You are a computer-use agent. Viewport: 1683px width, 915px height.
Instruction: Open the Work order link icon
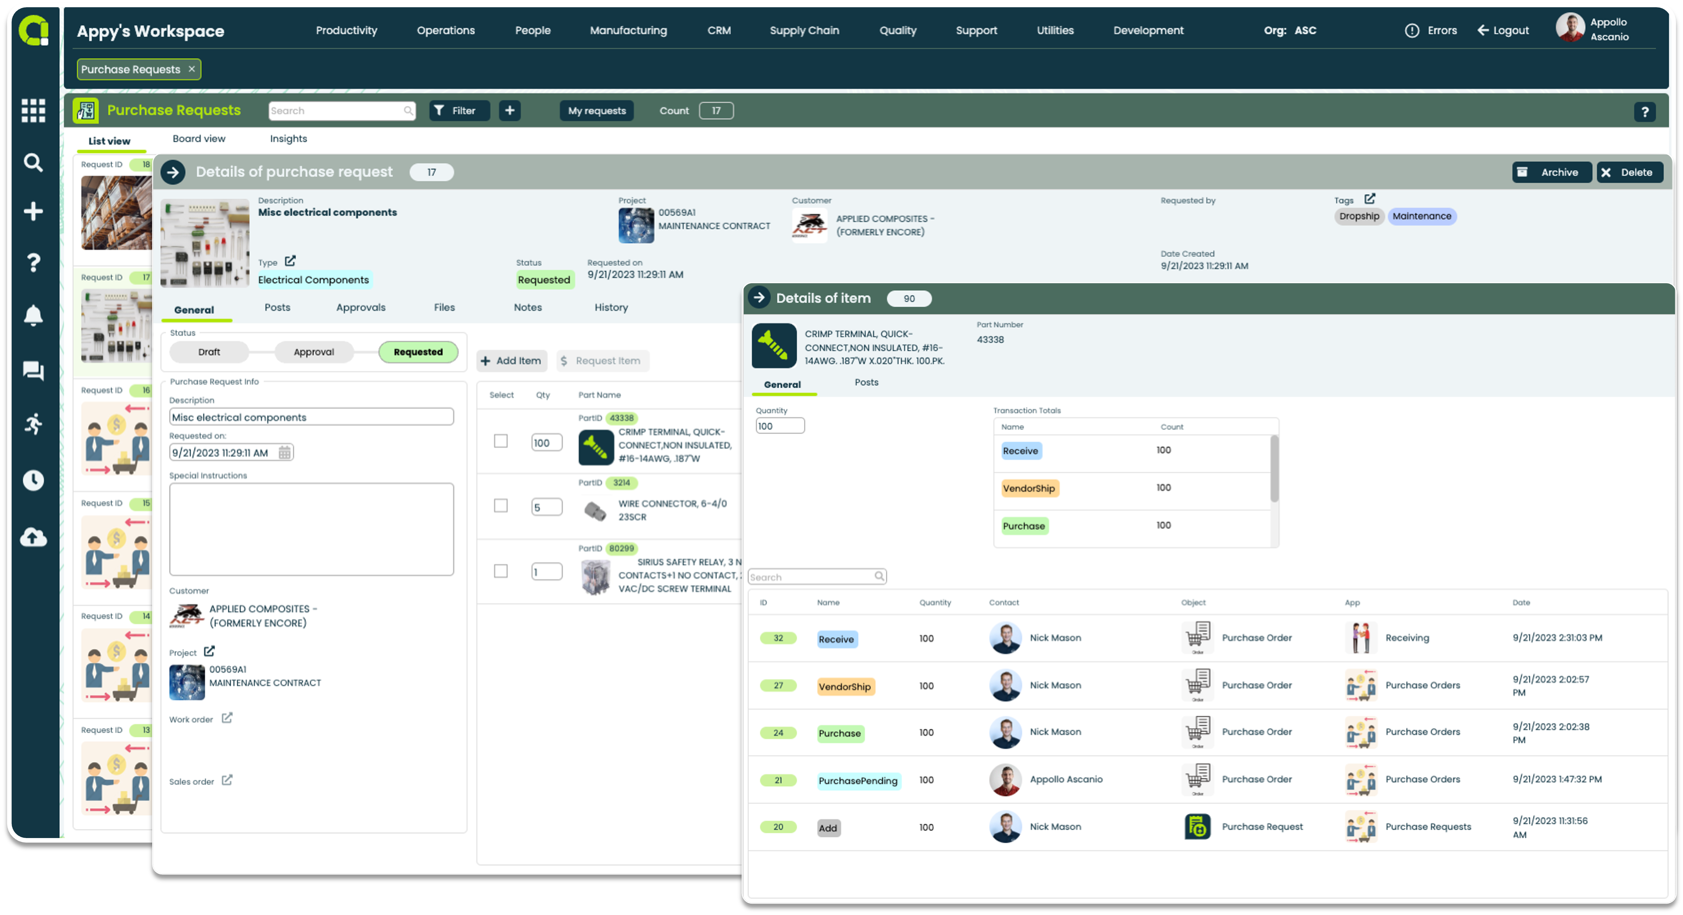[227, 718]
